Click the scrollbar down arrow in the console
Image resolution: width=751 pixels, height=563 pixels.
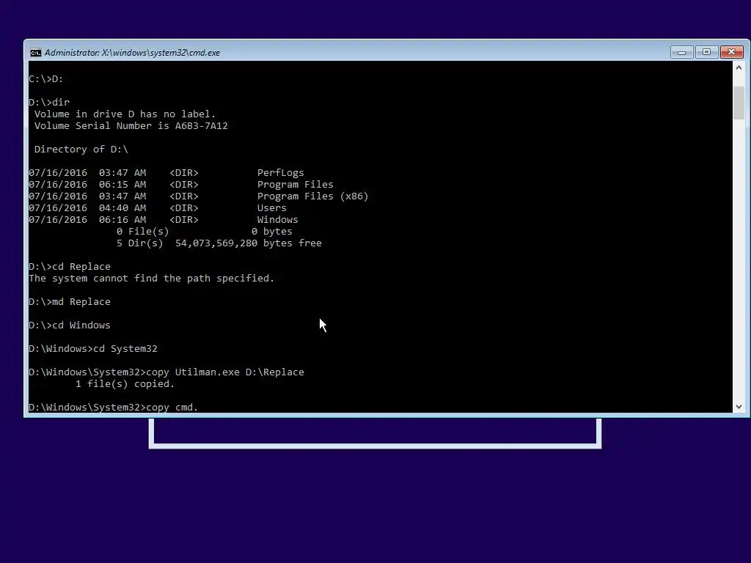point(739,406)
